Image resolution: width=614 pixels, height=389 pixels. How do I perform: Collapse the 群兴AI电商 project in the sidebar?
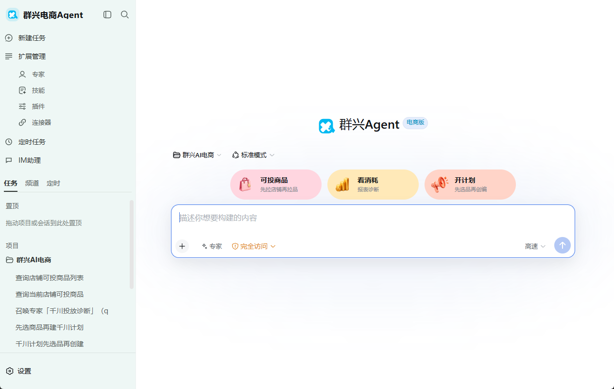tap(34, 260)
